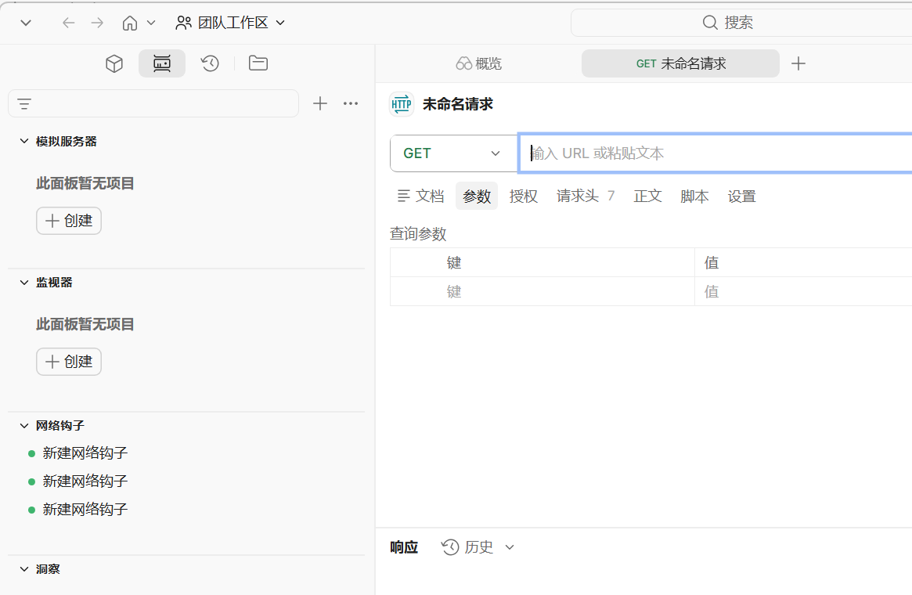Click the 未命名请求 title text
This screenshot has height=595, width=912.
[x=458, y=104]
